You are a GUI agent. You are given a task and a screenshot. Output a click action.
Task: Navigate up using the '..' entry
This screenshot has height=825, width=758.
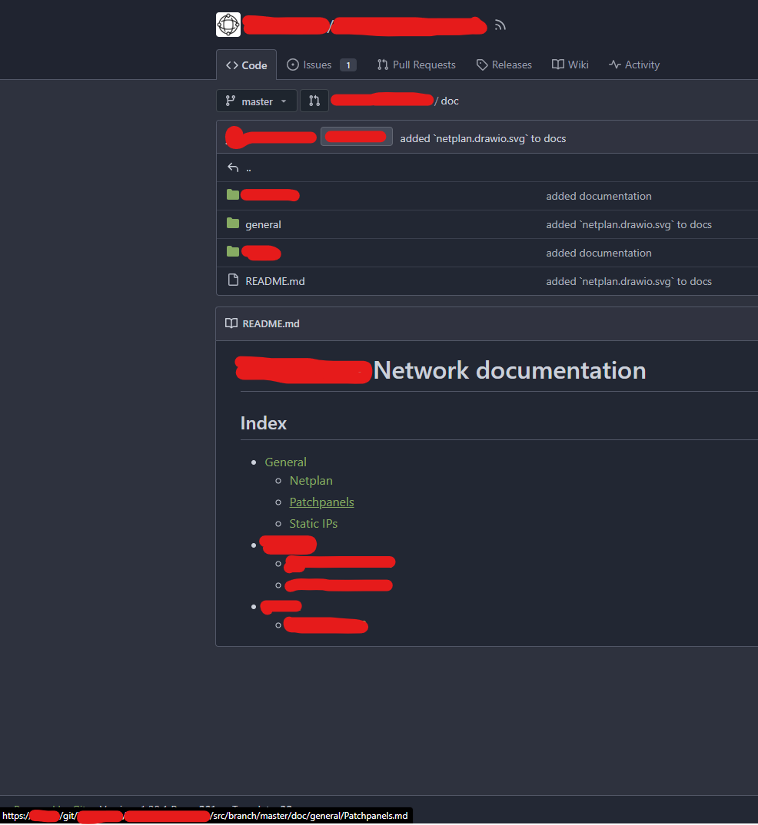point(248,167)
